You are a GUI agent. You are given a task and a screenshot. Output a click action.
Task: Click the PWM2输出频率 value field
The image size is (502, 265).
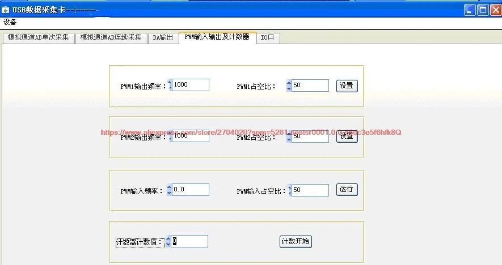point(191,136)
